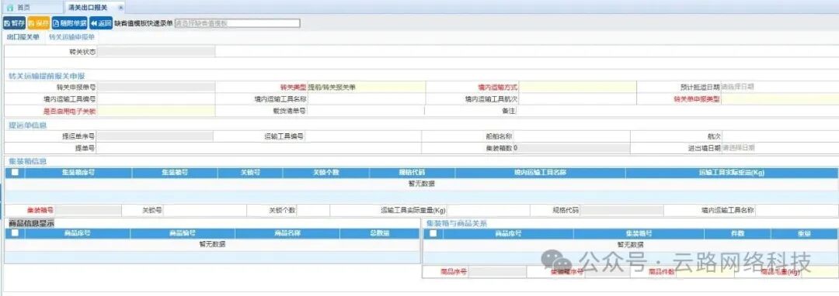Click the 总数量 column header
The image size is (839, 296).
pos(380,233)
